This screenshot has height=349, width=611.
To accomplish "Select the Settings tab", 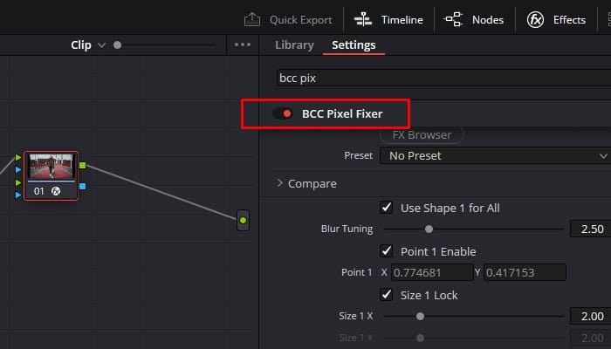I will [x=354, y=45].
